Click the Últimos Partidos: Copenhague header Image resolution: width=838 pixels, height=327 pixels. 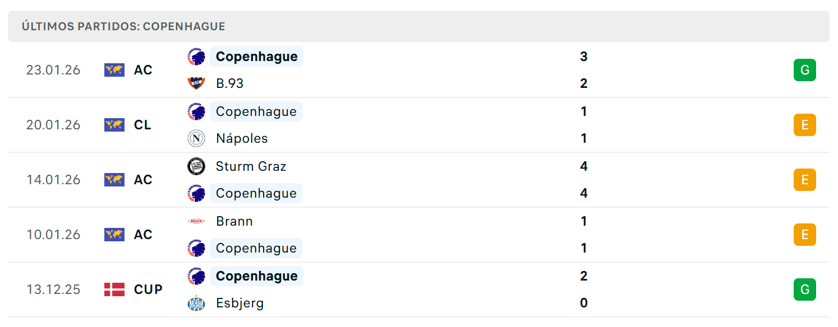(123, 26)
